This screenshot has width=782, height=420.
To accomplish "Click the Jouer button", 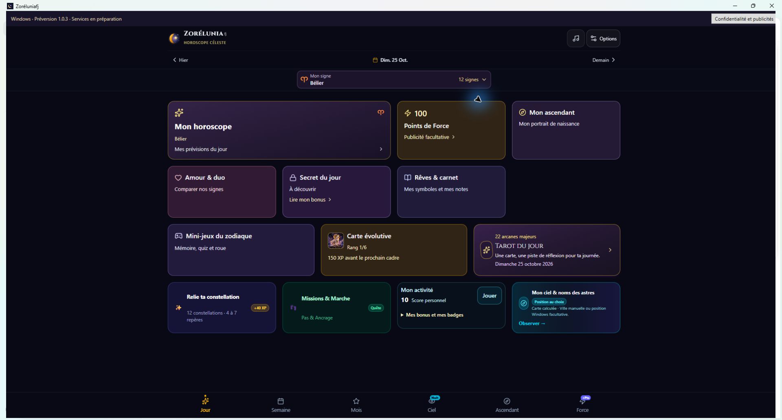I will pyautogui.click(x=490, y=296).
